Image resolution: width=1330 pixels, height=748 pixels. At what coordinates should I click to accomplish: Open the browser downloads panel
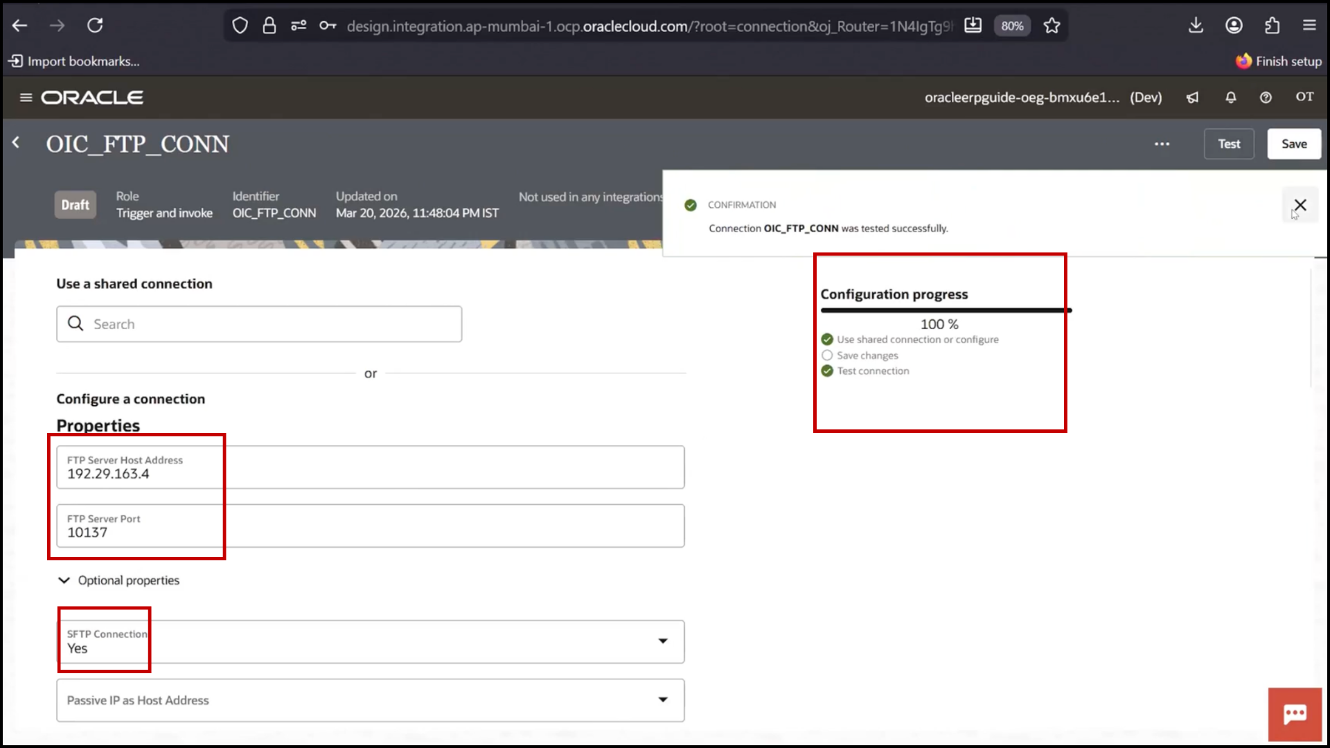[1196, 26]
